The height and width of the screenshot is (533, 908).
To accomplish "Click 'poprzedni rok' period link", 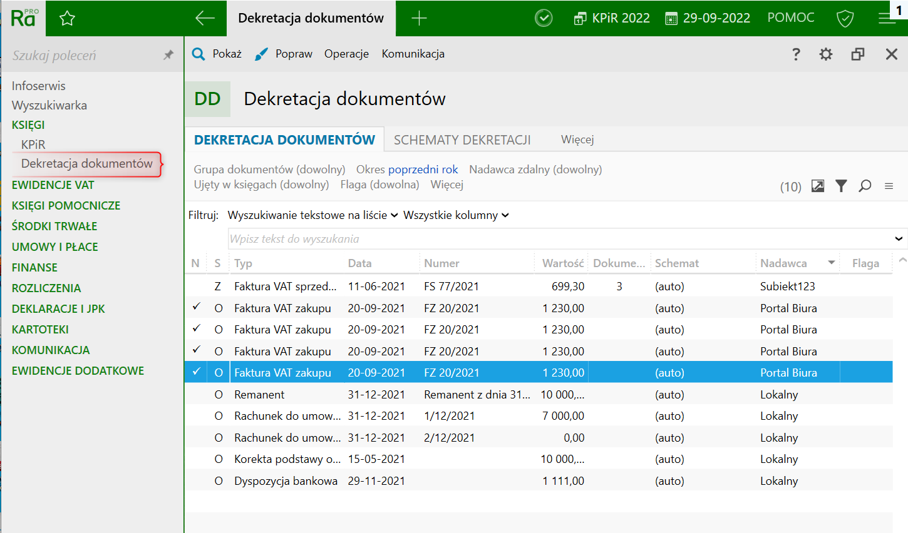I will (423, 170).
